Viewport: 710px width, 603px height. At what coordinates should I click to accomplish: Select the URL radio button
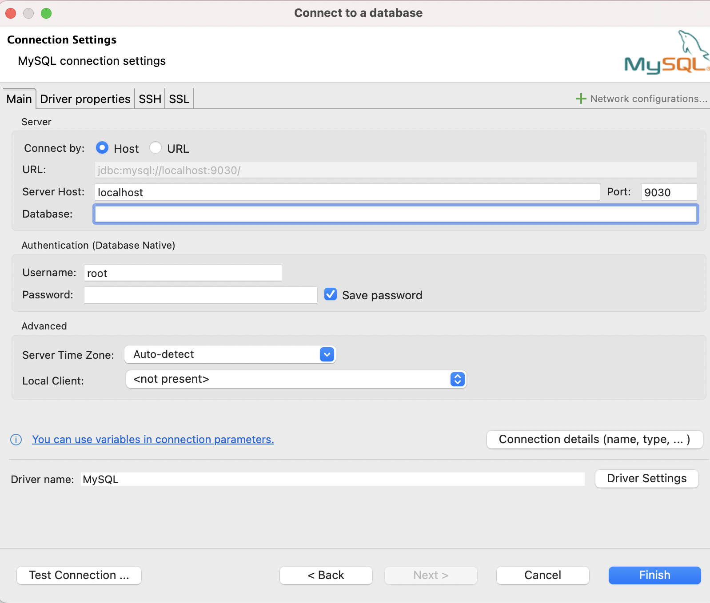(x=156, y=148)
